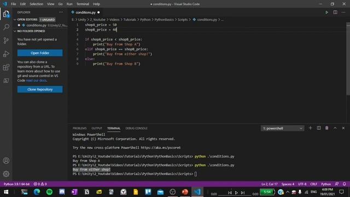Skip to next track in taskbar controls
Image resolution: width=350 pixels, height=197 pixels.
(243, 193)
